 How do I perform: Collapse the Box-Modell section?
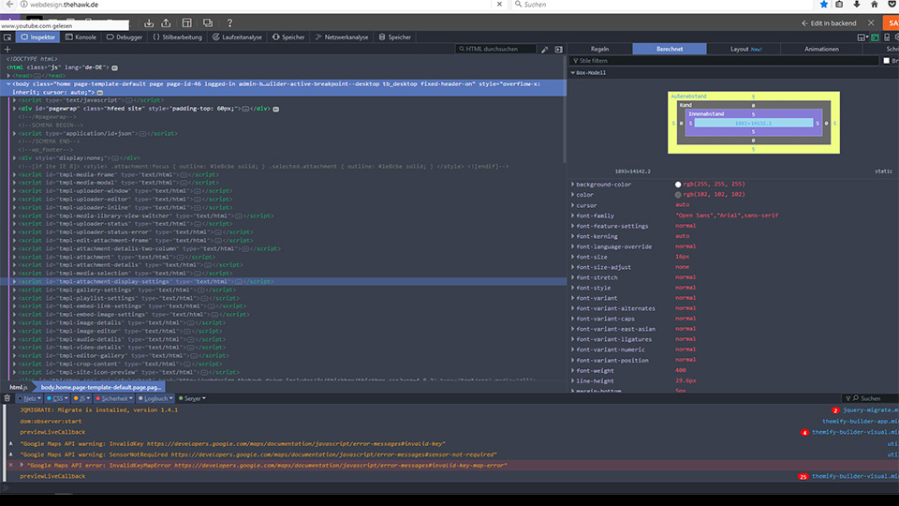pyautogui.click(x=572, y=73)
